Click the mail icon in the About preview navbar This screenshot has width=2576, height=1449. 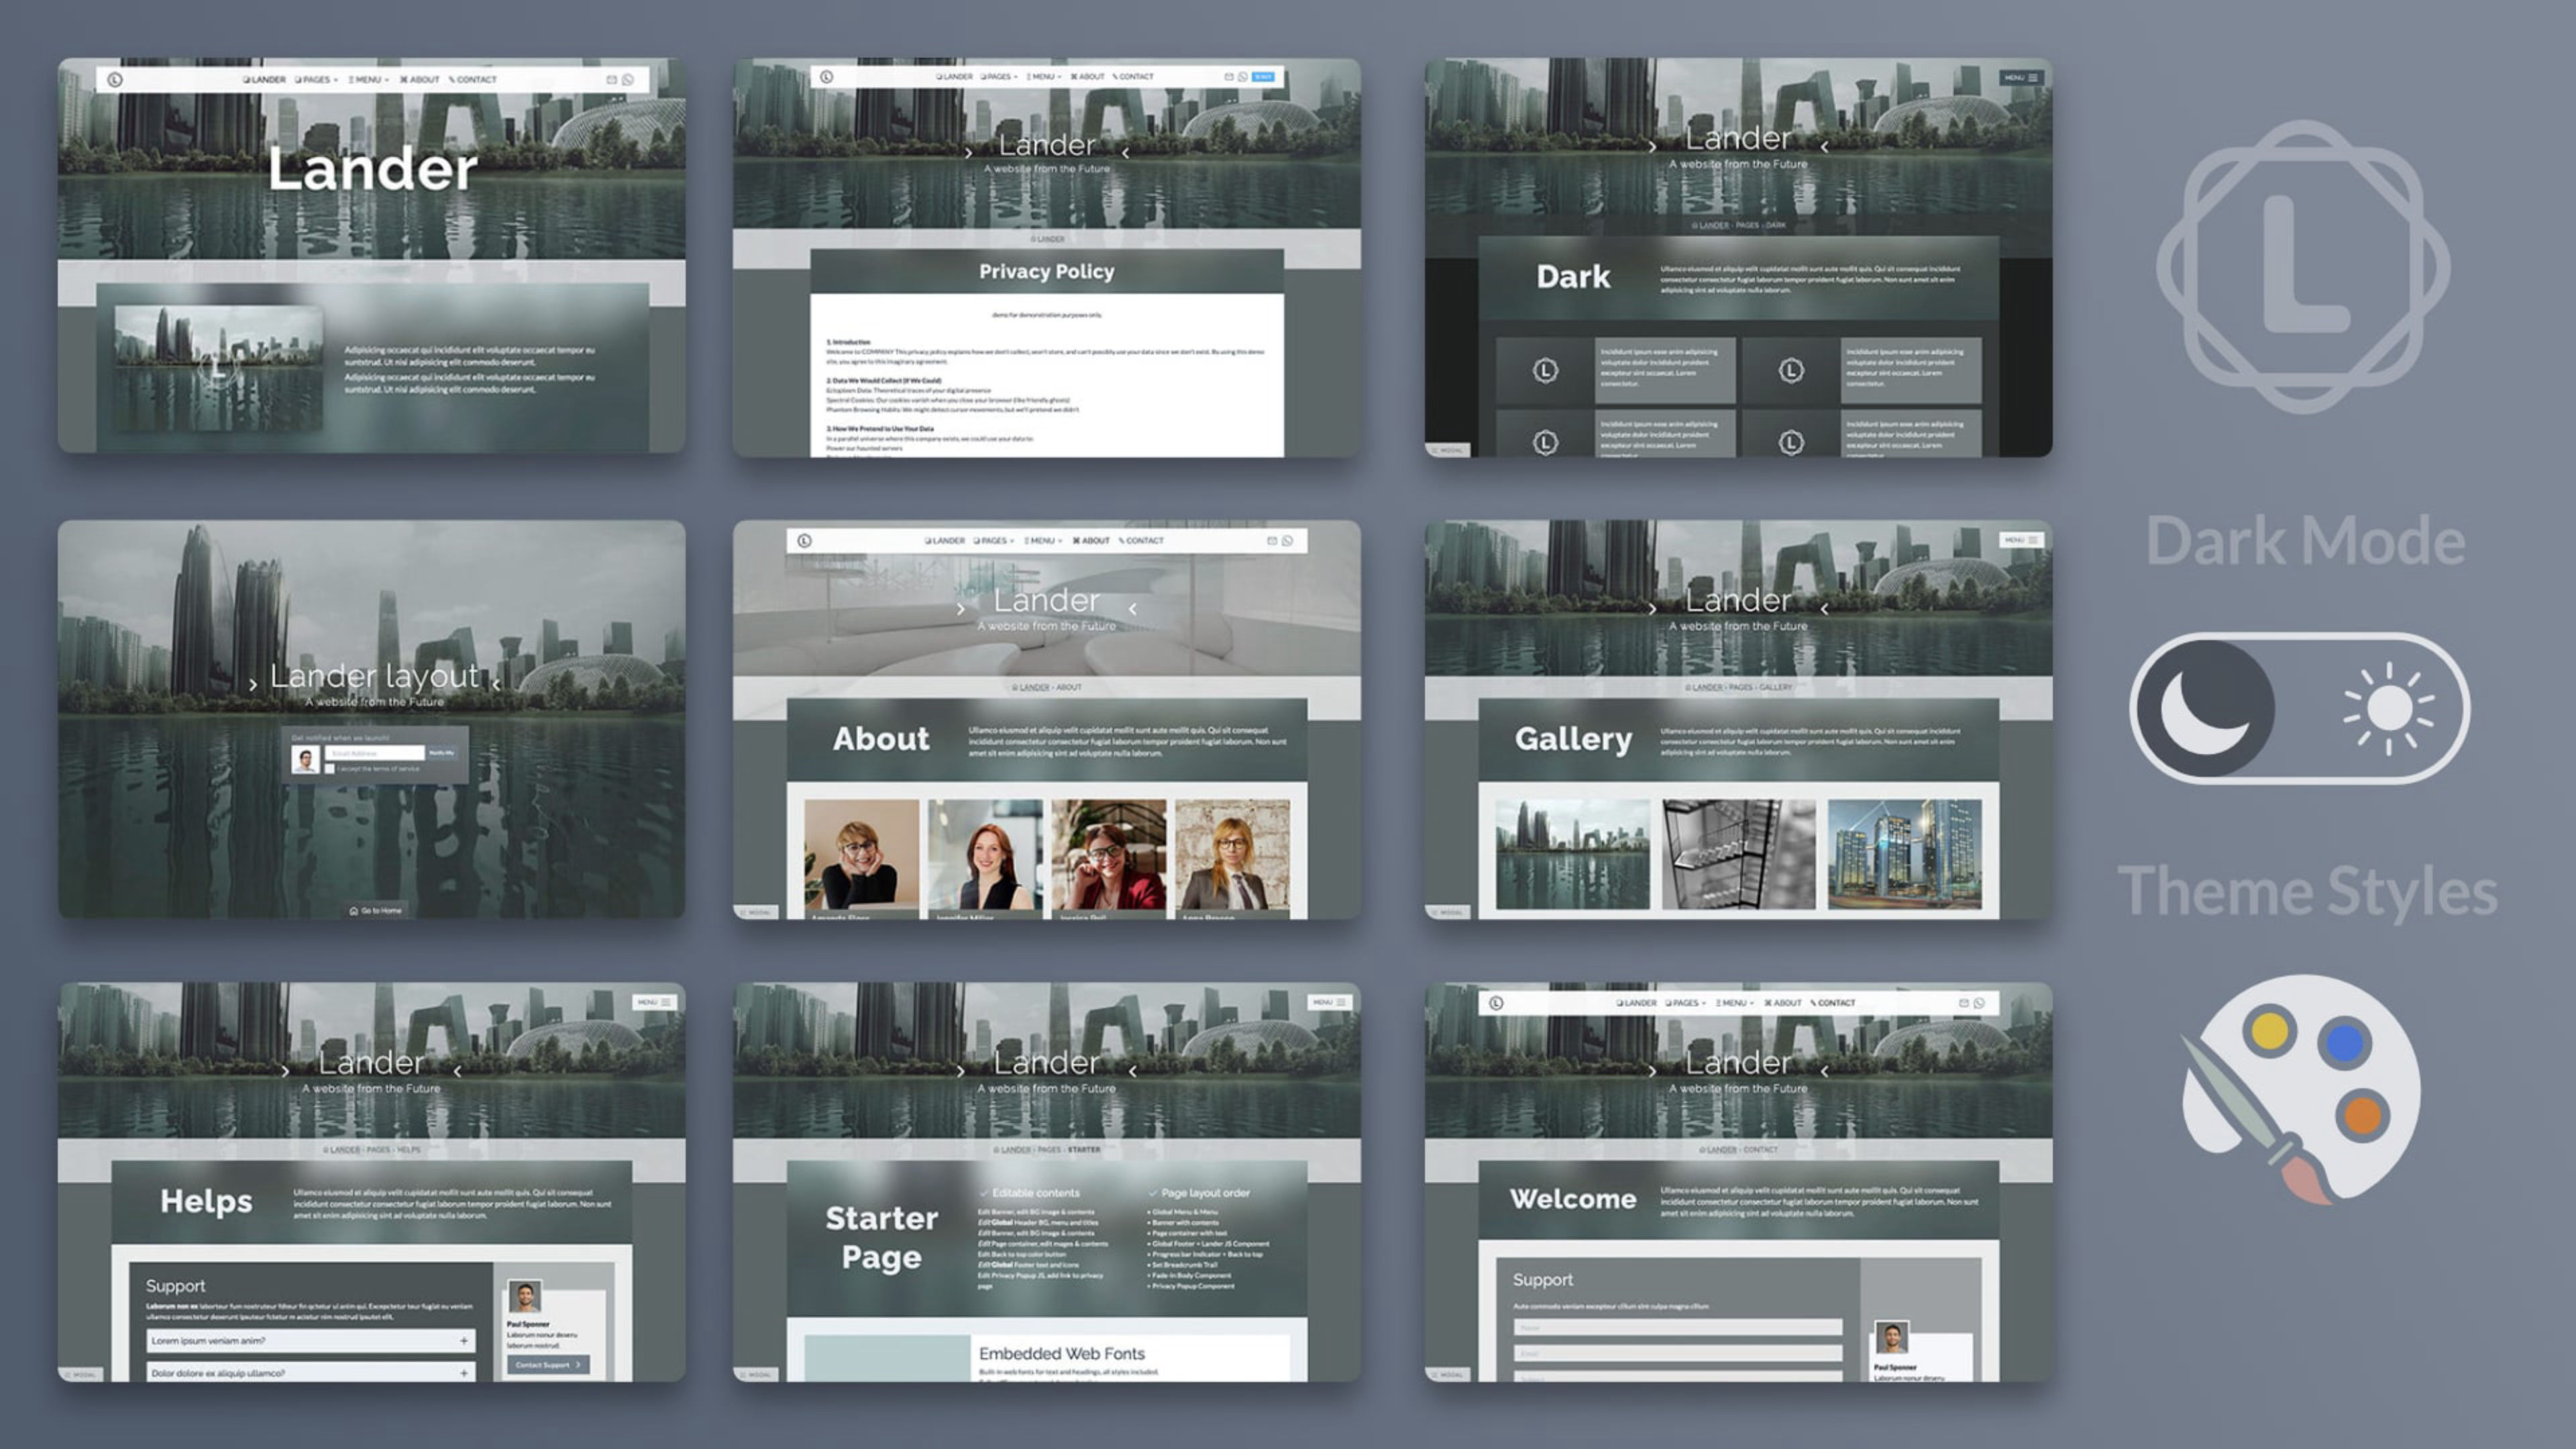[1272, 540]
